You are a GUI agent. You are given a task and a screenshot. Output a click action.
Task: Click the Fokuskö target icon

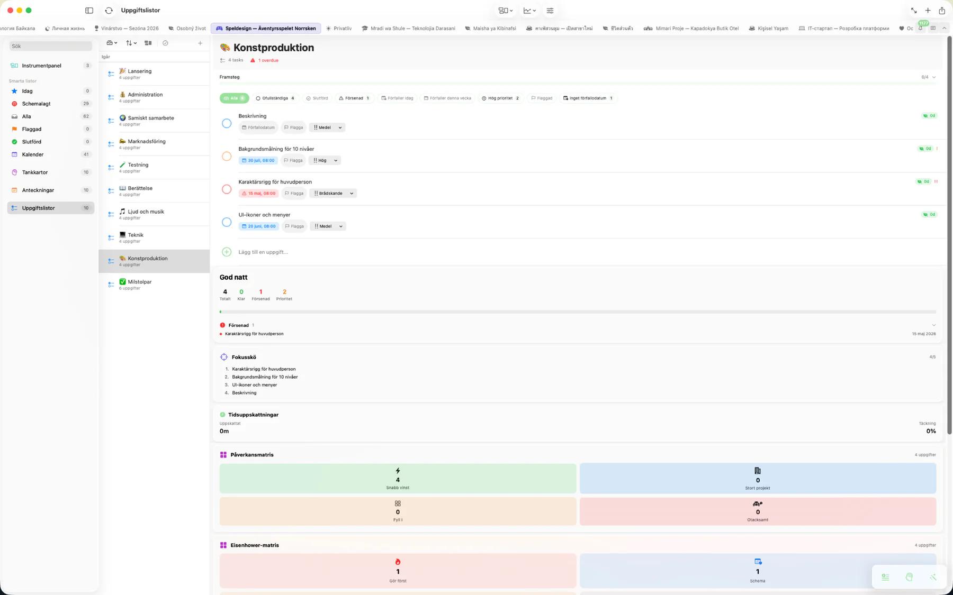(x=224, y=357)
